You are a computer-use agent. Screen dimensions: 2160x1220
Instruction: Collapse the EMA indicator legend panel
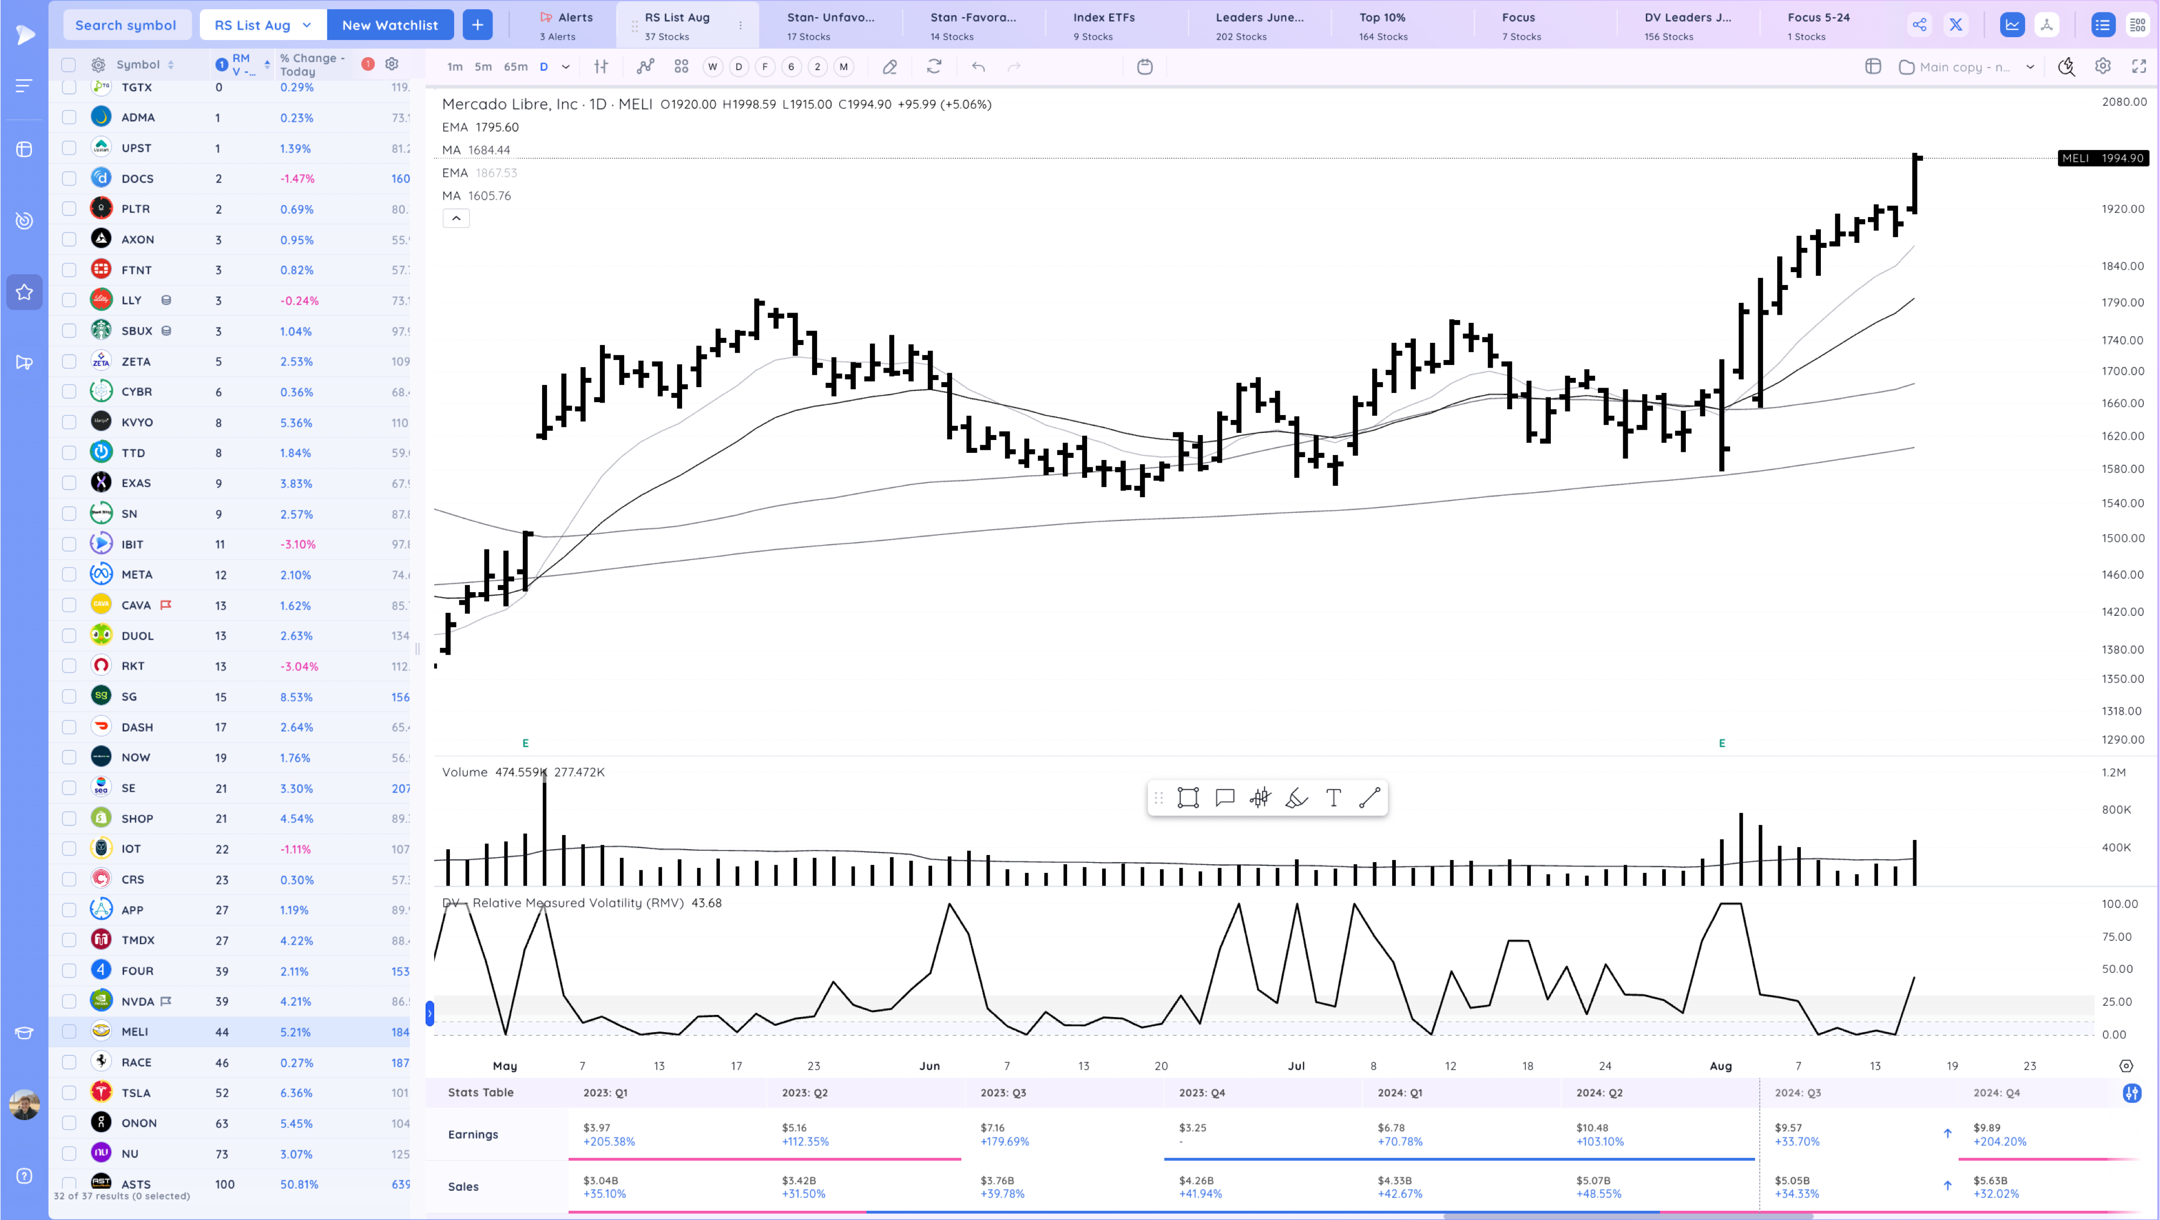pyautogui.click(x=455, y=217)
